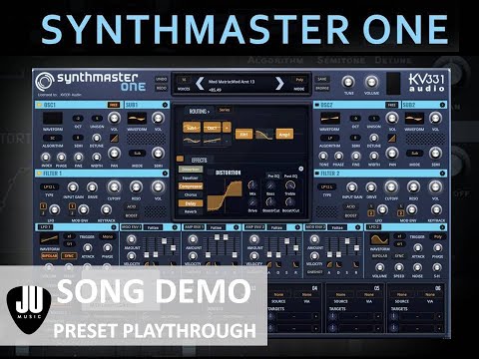479x359 pixels.
Task: Open the Filter 1 options circle button
Action: pos(165,174)
